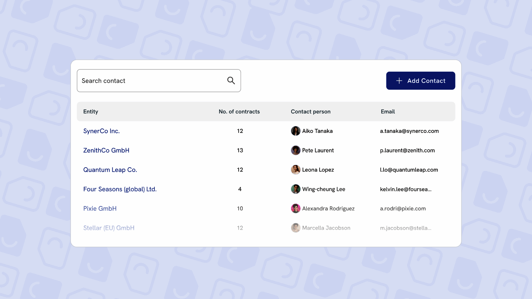Image resolution: width=532 pixels, height=299 pixels.
Task: Sort the table by Entity column
Action: point(91,111)
